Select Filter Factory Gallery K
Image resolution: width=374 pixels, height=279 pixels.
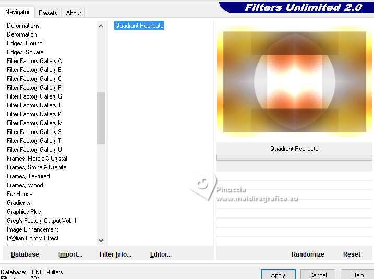(34, 114)
